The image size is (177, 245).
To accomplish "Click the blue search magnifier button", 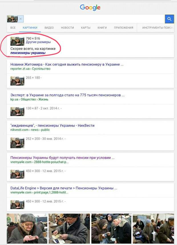I will [169, 19].
